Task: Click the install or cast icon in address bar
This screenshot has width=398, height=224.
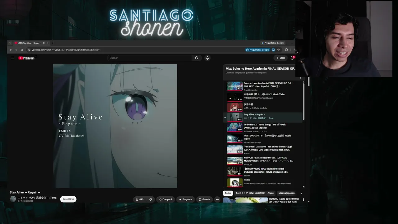Action: [x=273, y=50]
